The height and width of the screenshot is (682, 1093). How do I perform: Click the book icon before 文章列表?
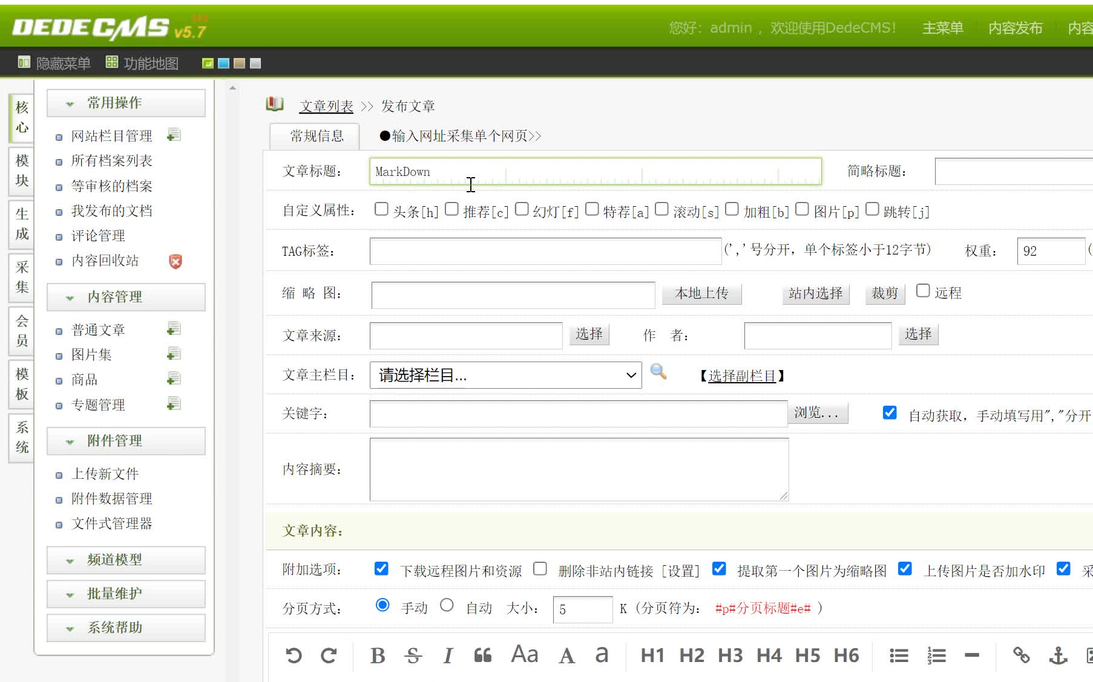pos(275,104)
